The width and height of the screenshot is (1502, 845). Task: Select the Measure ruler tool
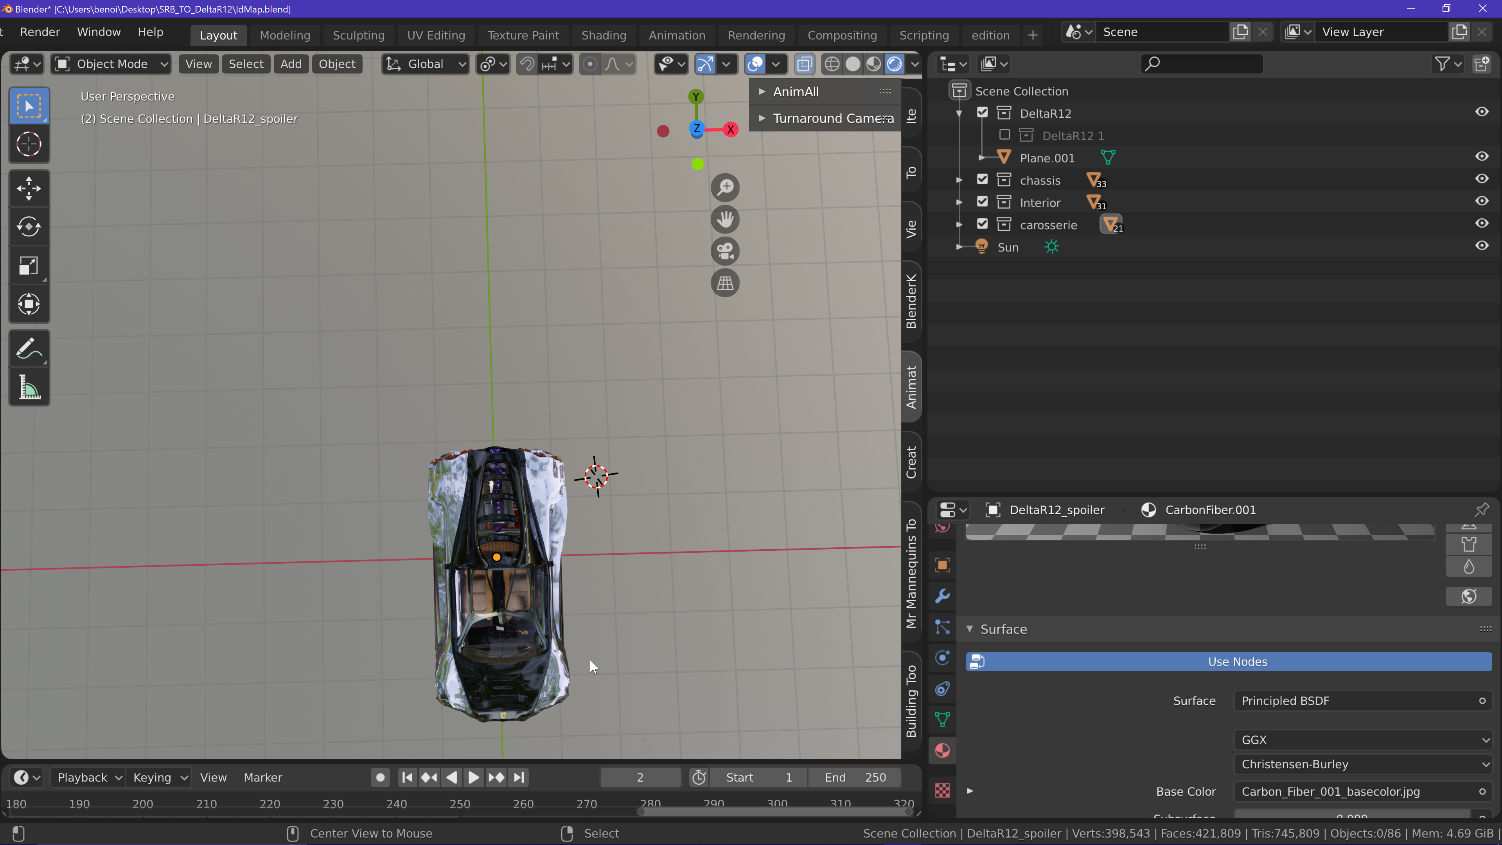click(x=29, y=387)
